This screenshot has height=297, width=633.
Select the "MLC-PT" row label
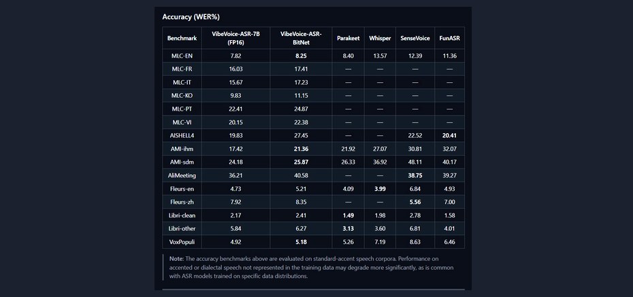pyautogui.click(x=182, y=109)
